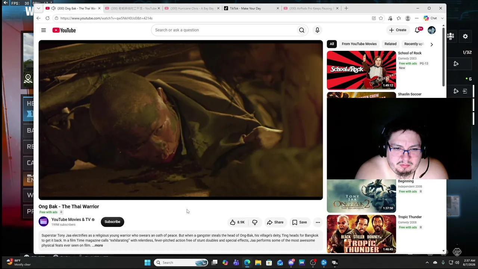
Task: Select the From YouTube Movies chip
Action: click(359, 44)
